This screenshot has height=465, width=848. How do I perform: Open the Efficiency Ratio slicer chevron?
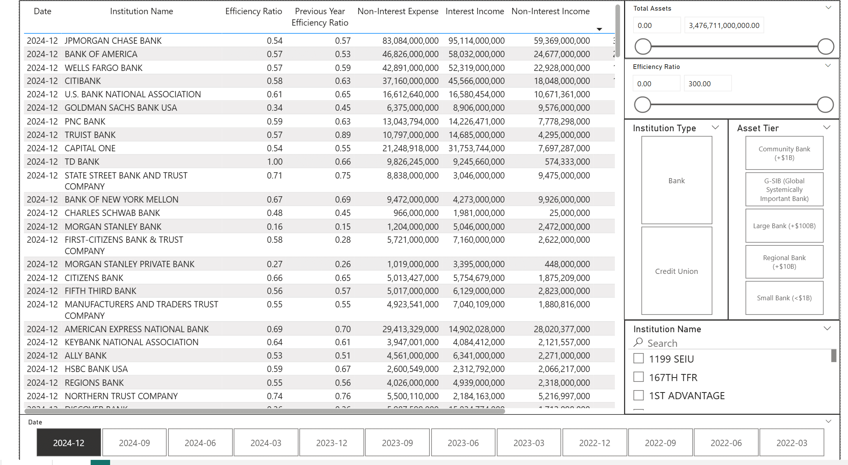[x=828, y=66]
